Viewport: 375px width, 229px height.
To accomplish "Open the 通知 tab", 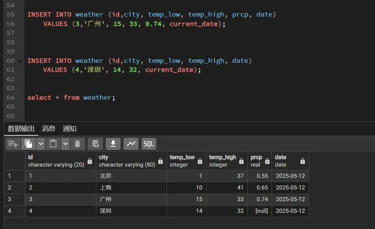I will [x=69, y=129].
